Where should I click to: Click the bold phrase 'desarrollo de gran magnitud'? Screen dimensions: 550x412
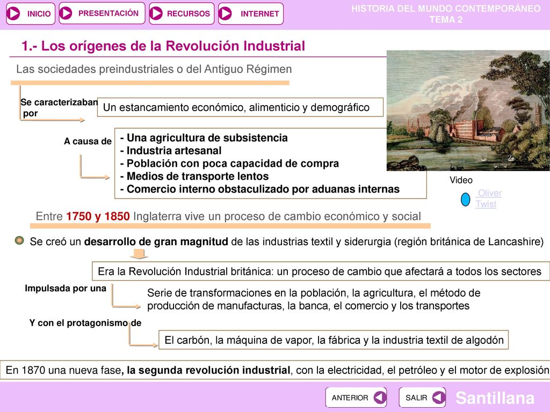pos(156,241)
